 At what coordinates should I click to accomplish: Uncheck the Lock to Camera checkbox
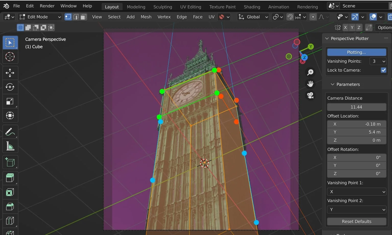[383, 70]
